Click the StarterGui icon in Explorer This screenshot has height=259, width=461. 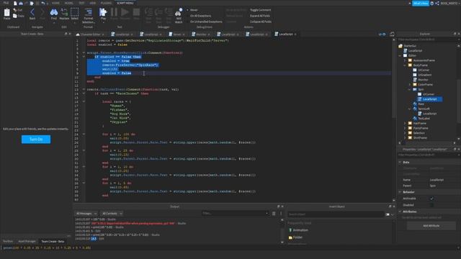(x=400, y=46)
